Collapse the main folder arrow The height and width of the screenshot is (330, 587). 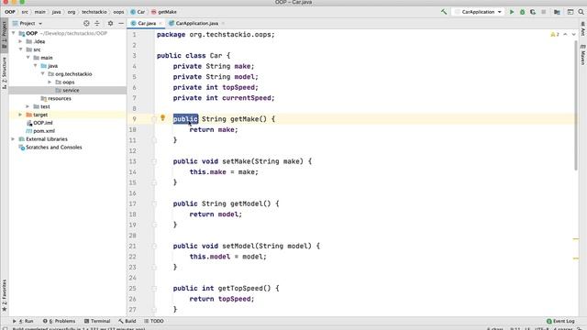[x=28, y=58]
